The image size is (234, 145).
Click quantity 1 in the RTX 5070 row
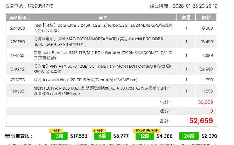(186, 69)
